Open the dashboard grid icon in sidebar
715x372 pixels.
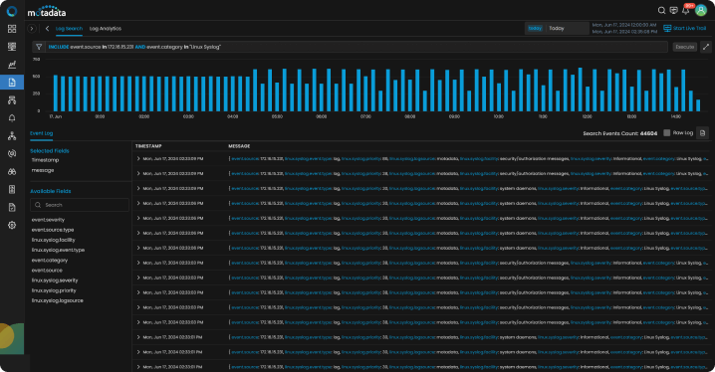tap(12, 29)
